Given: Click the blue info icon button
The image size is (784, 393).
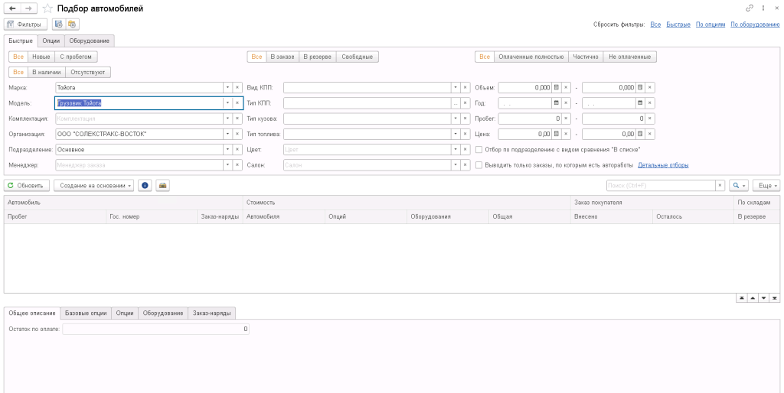Looking at the screenshot, I should (x=145, y=185).
